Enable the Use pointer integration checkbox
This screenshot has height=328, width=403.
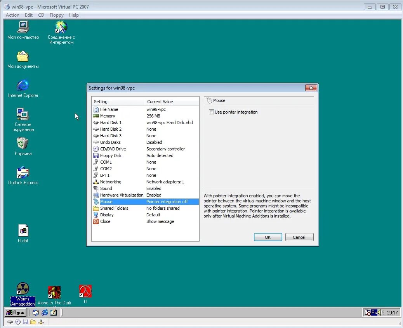tap(212, 112)
